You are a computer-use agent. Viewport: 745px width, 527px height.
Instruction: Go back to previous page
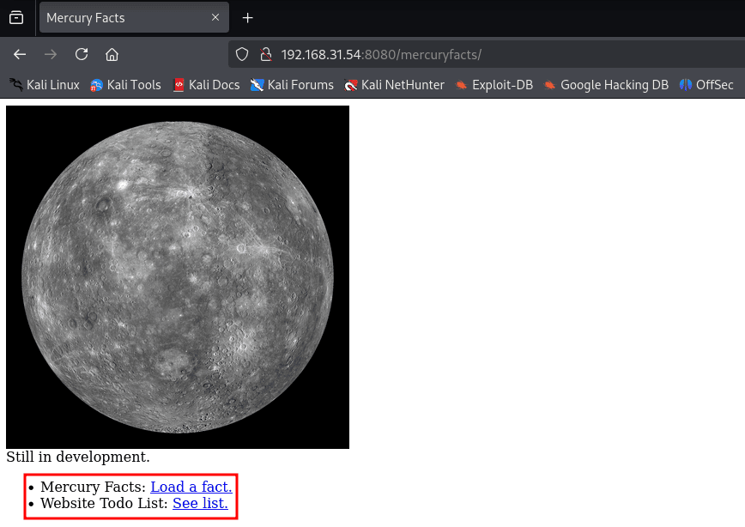[x=20, y=55]
